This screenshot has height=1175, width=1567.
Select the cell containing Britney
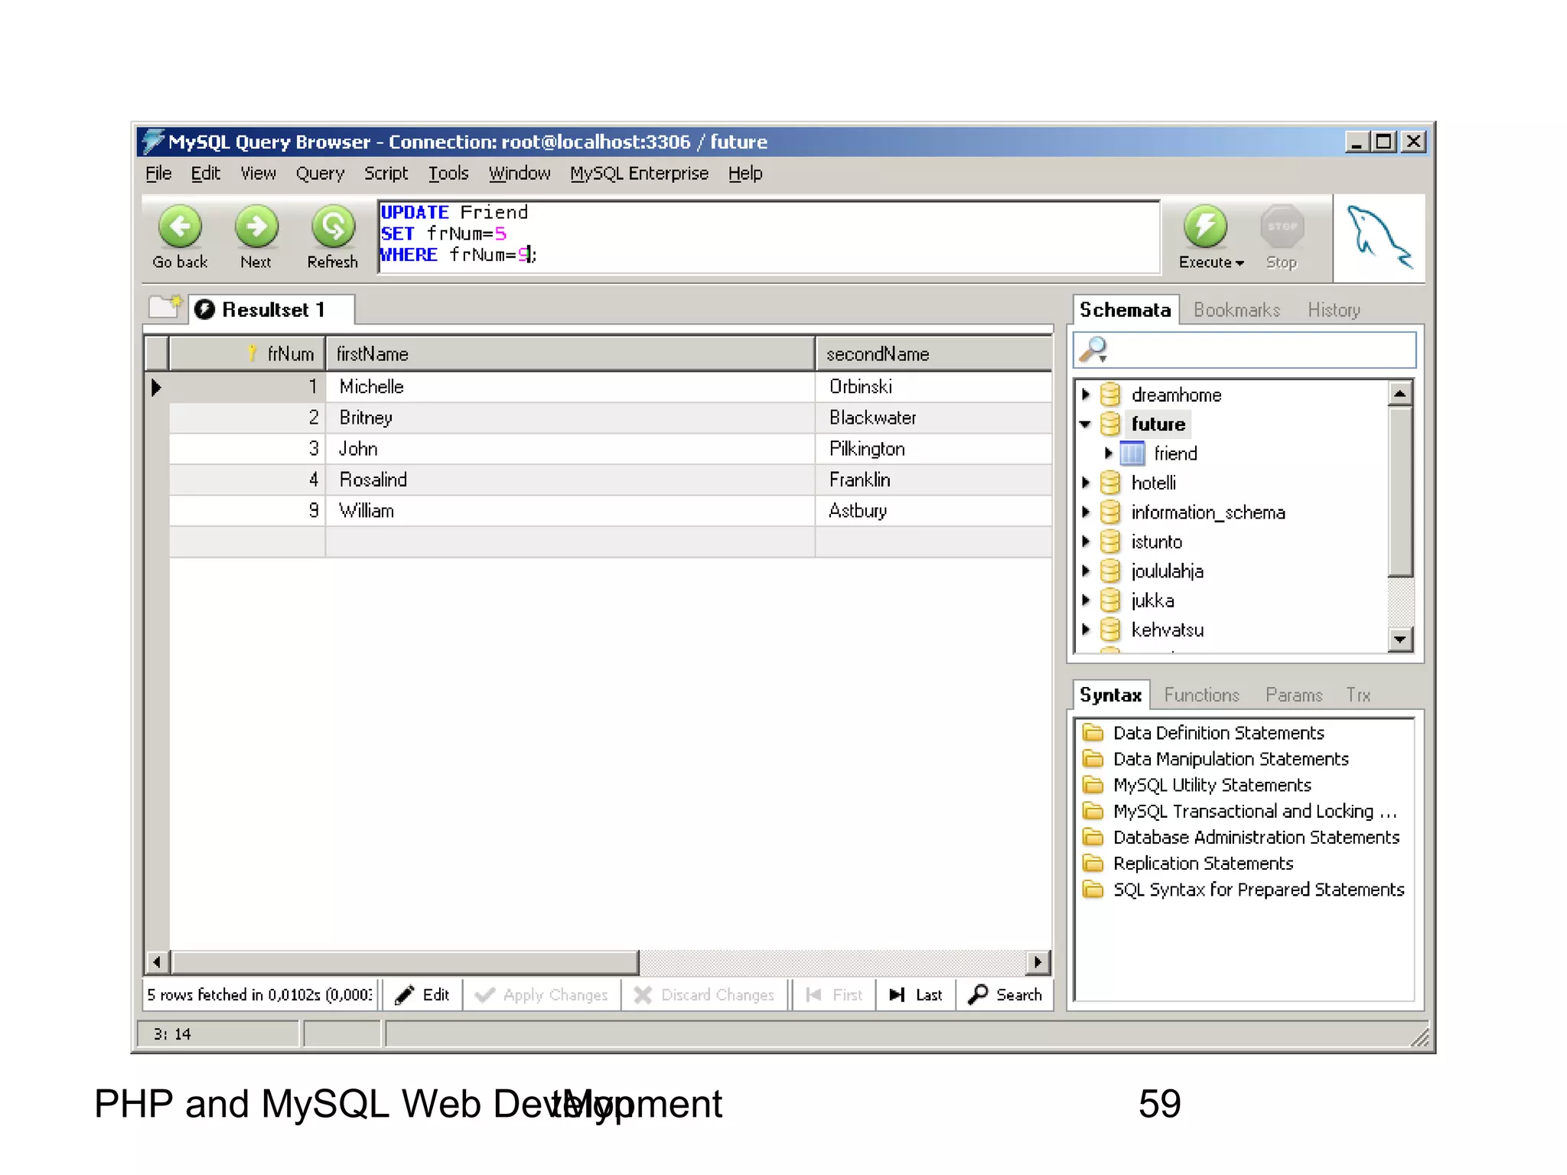point(570,418)
